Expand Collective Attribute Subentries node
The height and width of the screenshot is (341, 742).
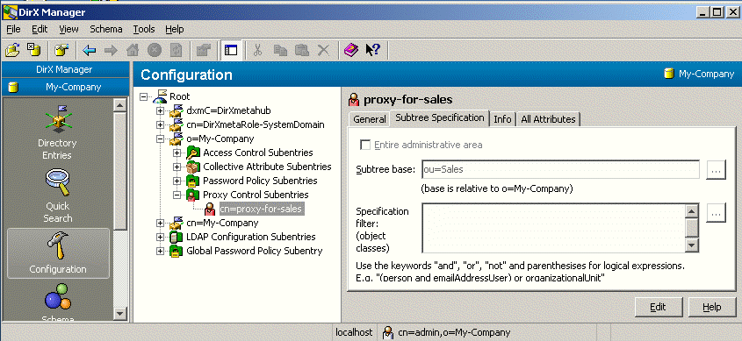tap(177, 167)
